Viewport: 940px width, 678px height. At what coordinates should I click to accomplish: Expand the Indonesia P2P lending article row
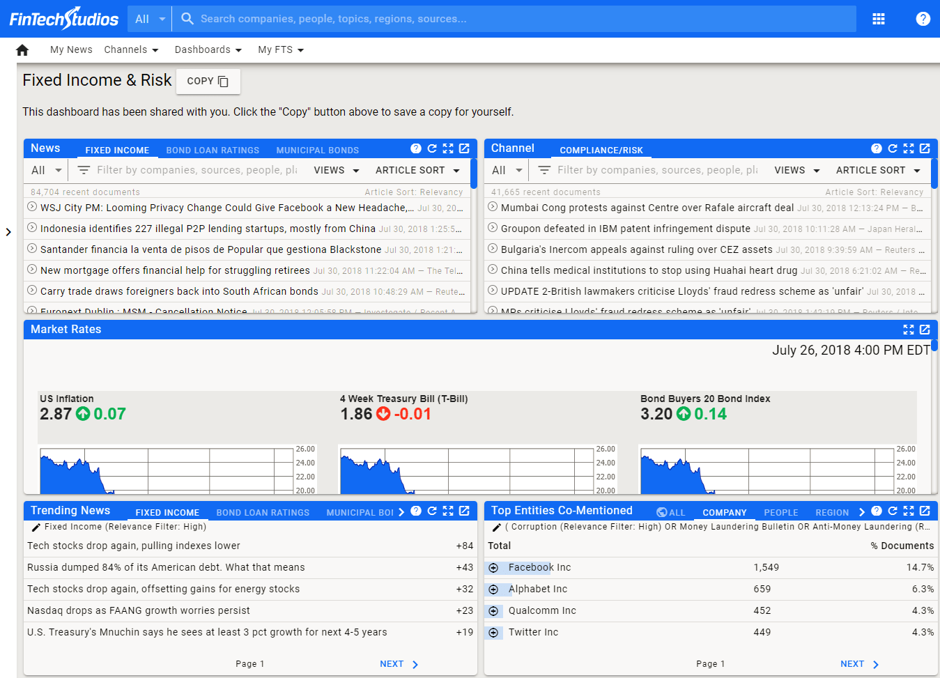click(x=32, y=227)
